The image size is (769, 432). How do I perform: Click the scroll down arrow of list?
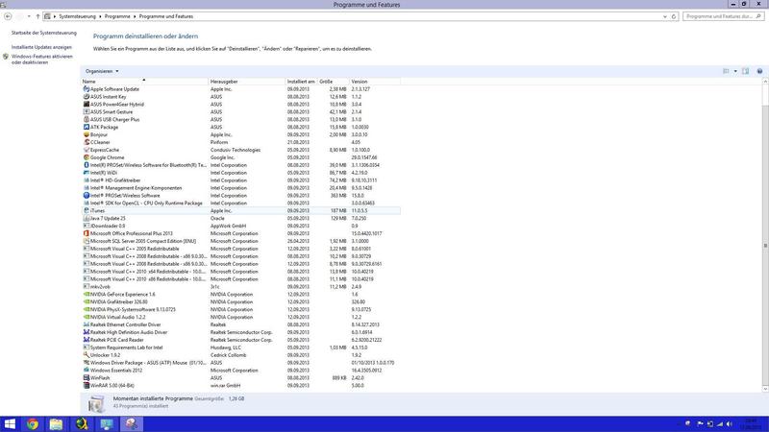coord(765,389)
